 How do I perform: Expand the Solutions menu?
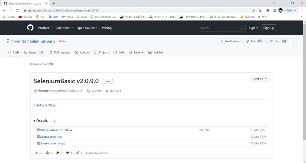click(x=64, y=28)
